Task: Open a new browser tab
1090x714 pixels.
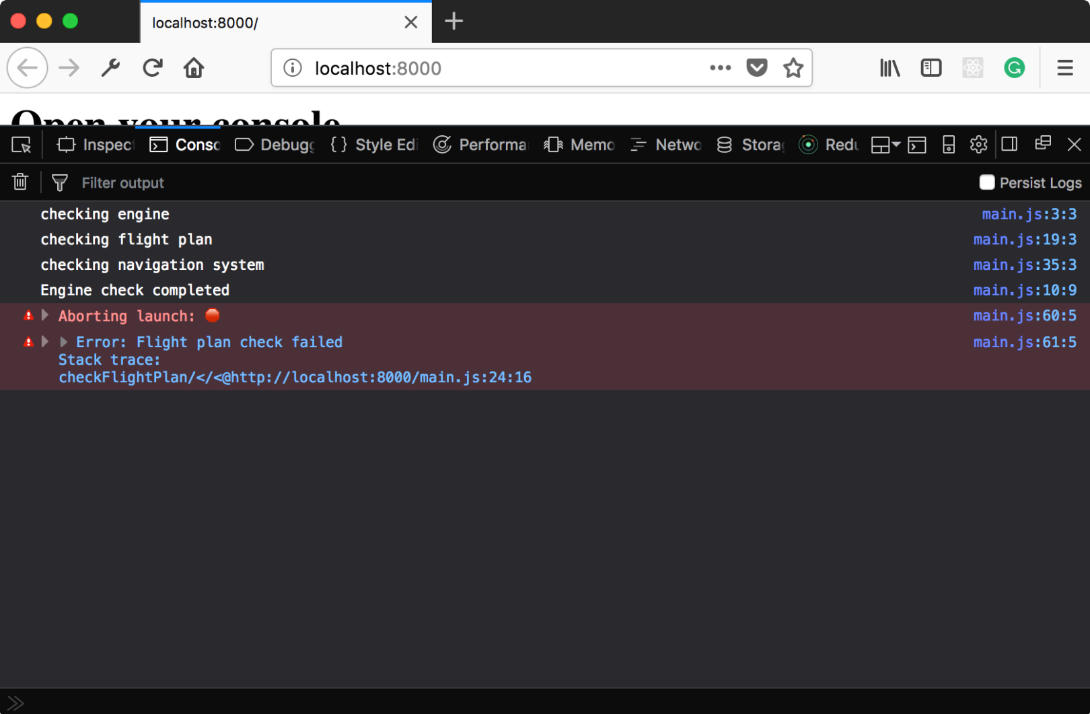Action: pyautogui.click(x=454, y=22)
